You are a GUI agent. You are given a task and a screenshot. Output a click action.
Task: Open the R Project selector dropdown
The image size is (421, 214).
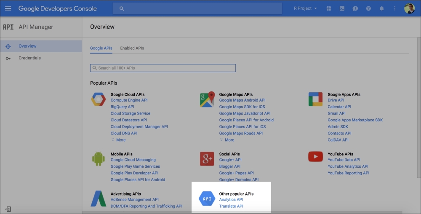pos(305,8)
